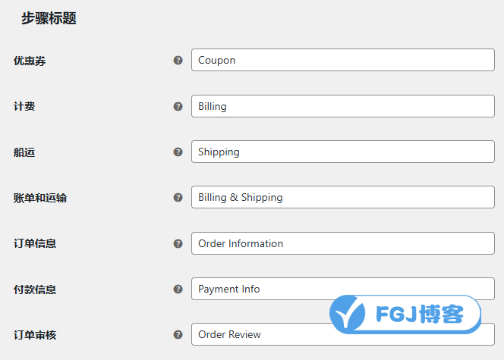
Task: Show help tip for 账单和运输
Action: pos(178,198)
